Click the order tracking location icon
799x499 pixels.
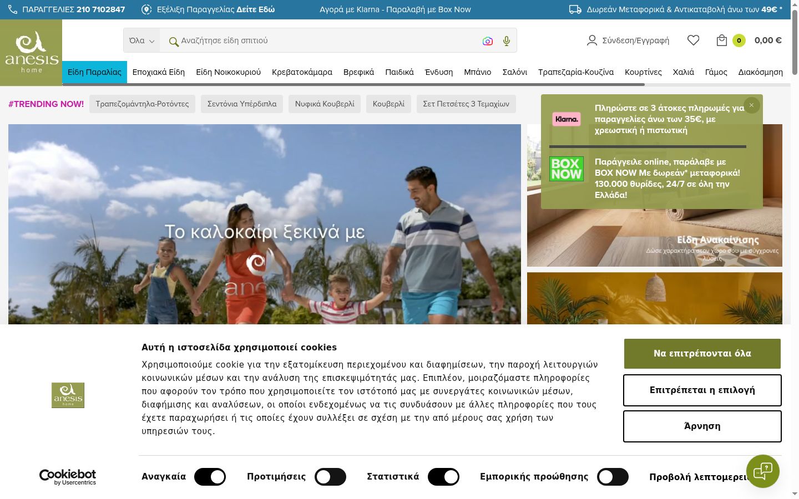click(x=146, y=9)
